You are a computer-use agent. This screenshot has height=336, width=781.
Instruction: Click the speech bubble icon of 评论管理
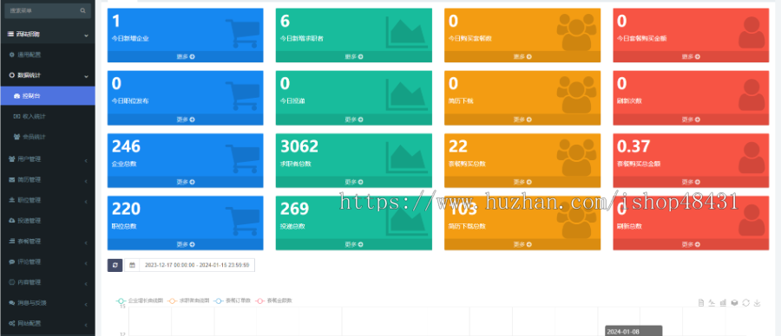click(11, 262)
